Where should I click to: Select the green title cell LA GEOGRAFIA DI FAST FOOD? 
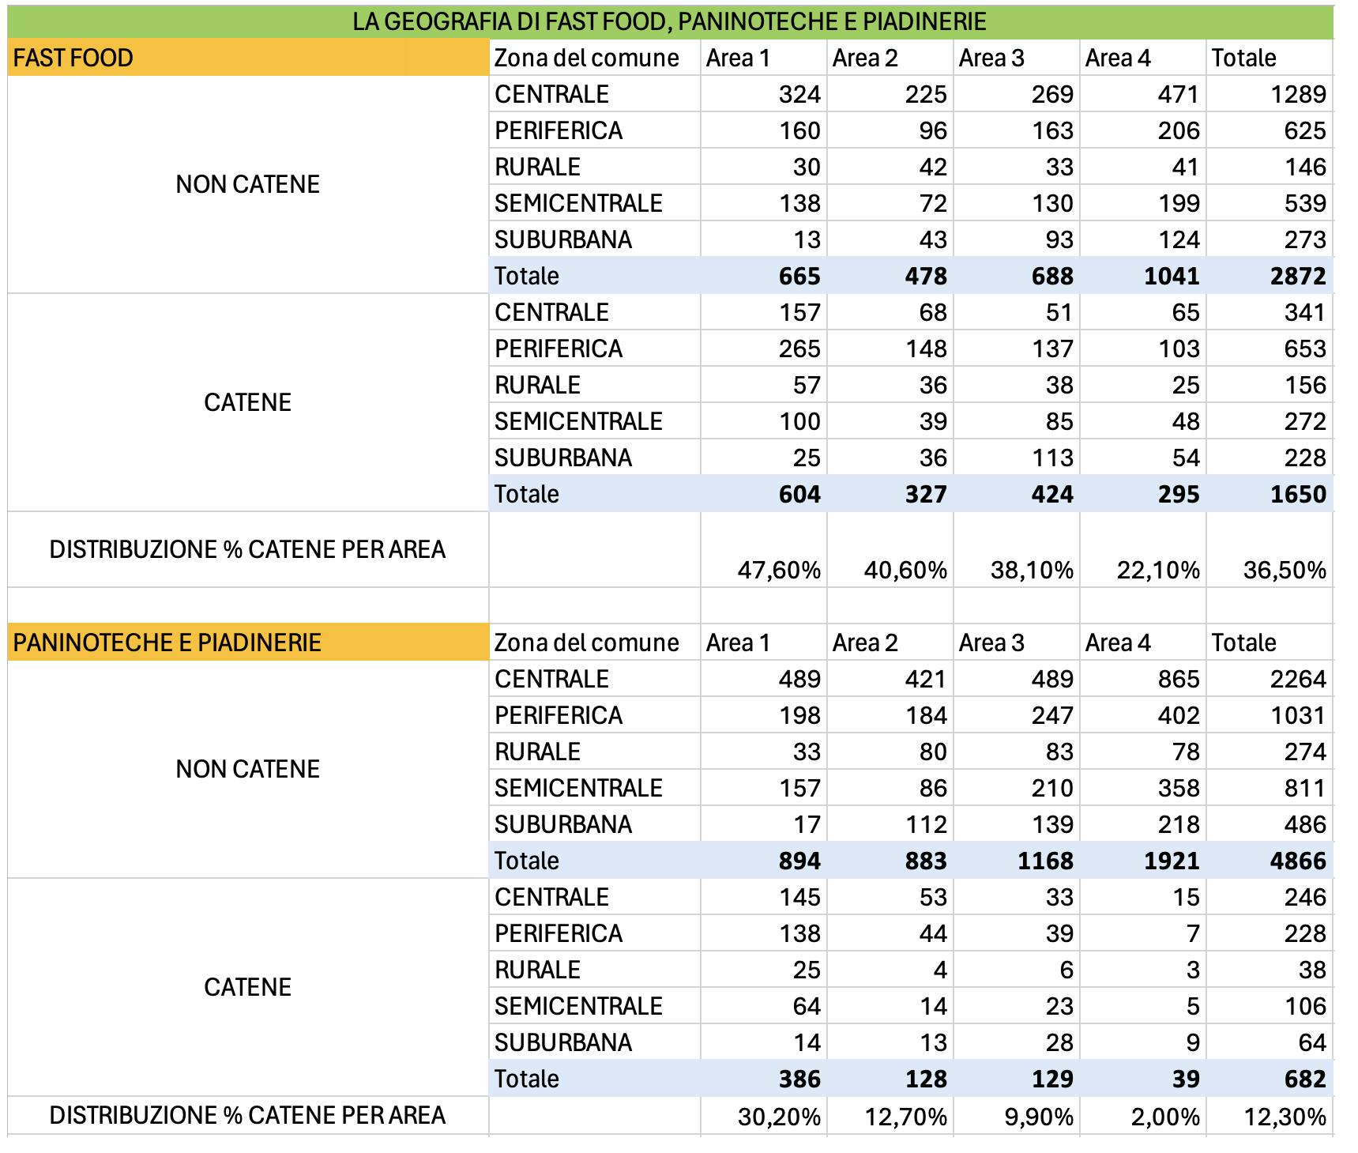coord(670,21)
